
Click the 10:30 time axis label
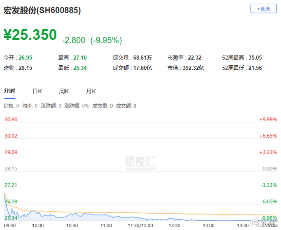pos(72,226)
